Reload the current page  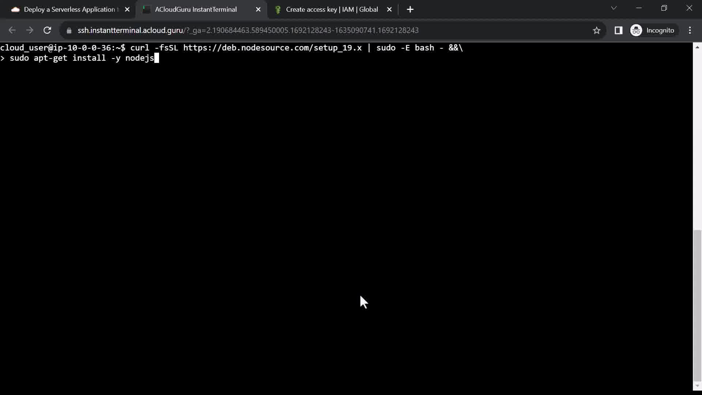pos(47,30)
